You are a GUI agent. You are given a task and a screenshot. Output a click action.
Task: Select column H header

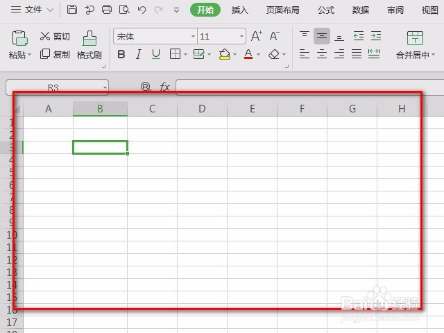(402, 109)
